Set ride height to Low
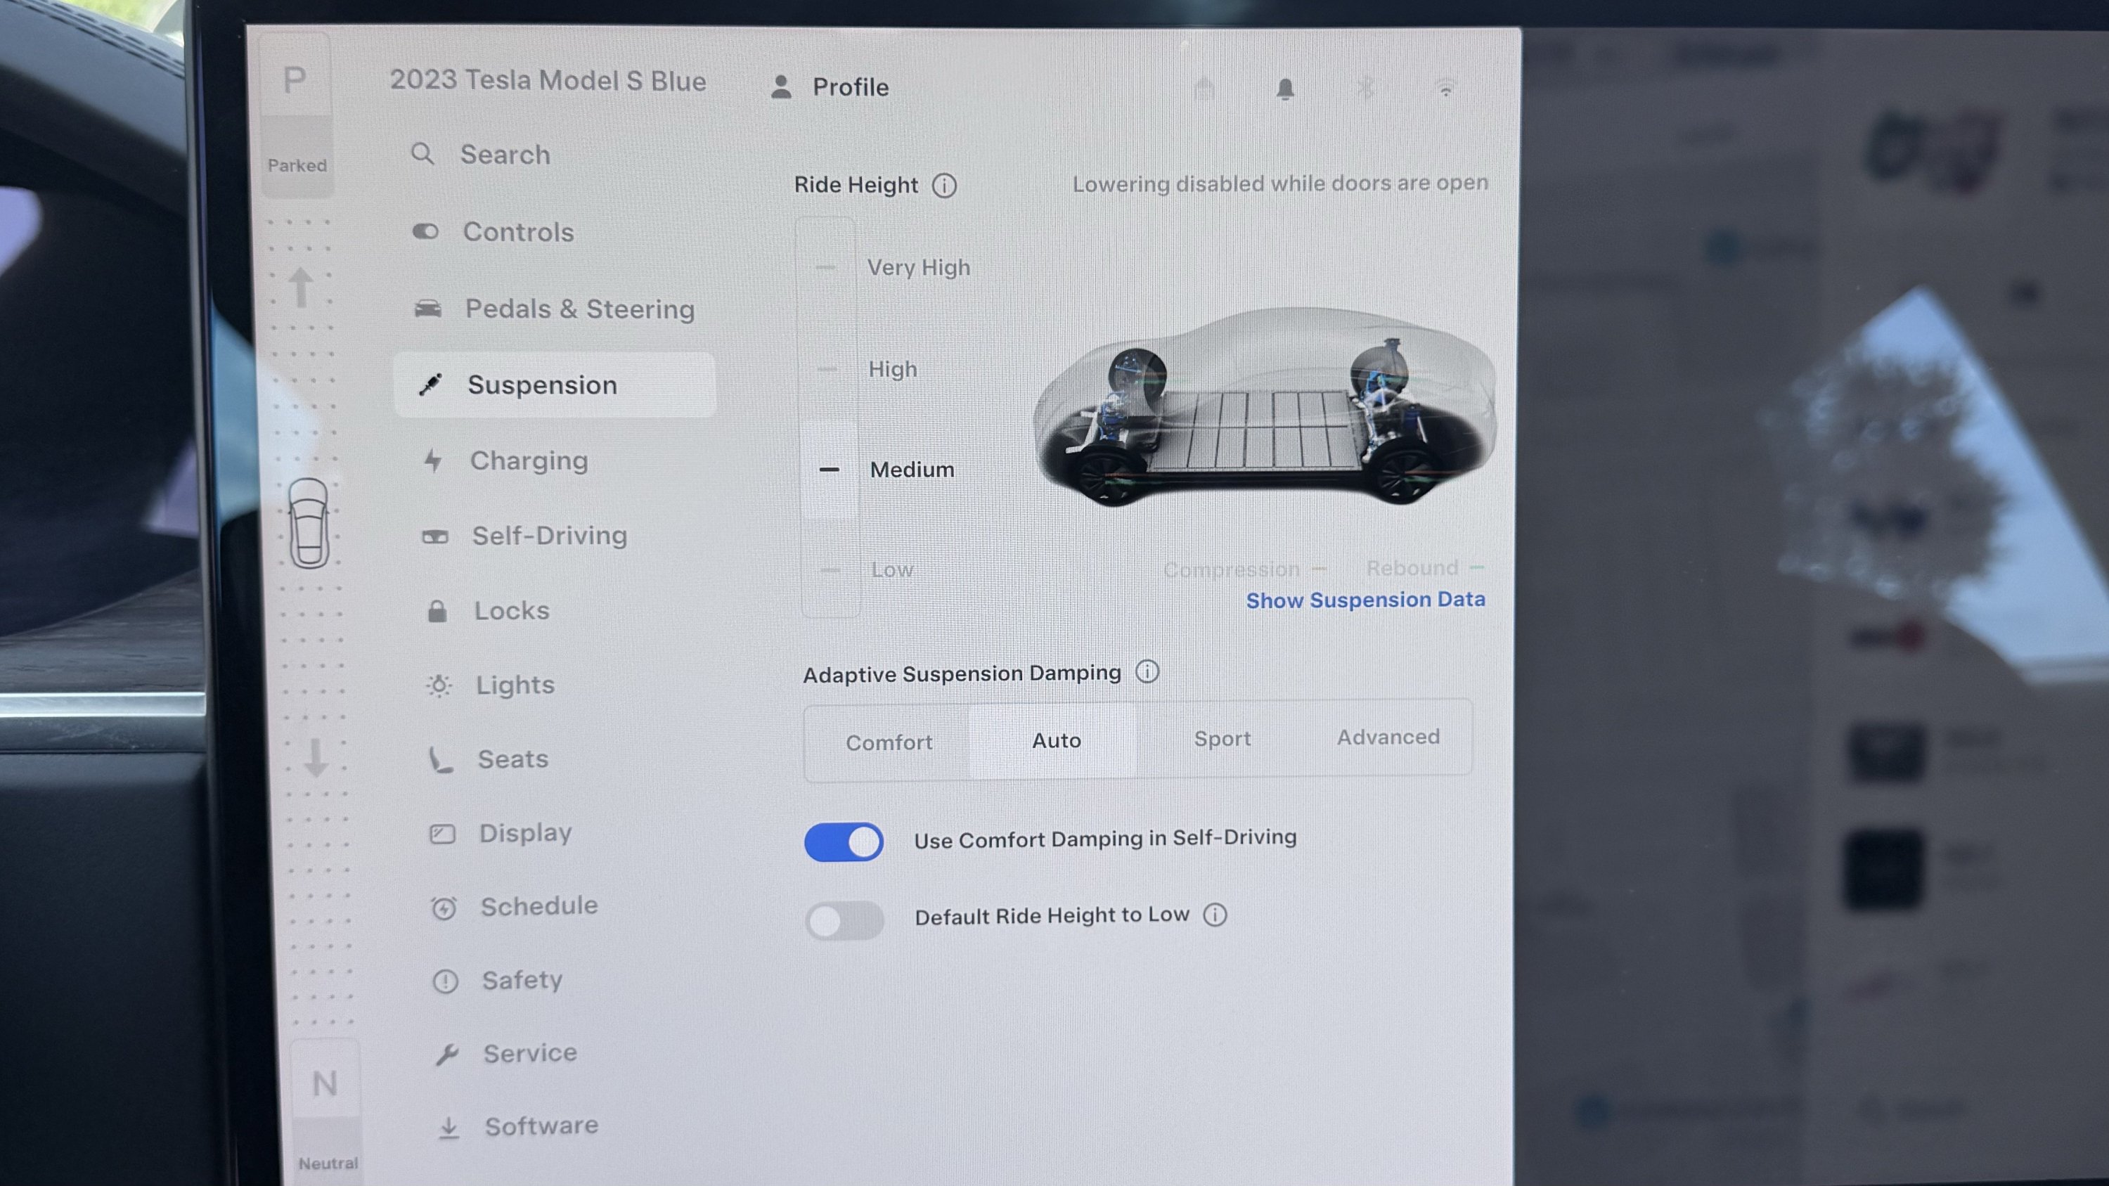2109x1186 pixels. pyautogui.click(x=866, y=569)
